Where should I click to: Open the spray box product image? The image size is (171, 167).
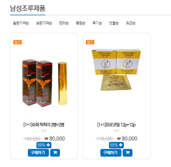click(x=44, y=83)
